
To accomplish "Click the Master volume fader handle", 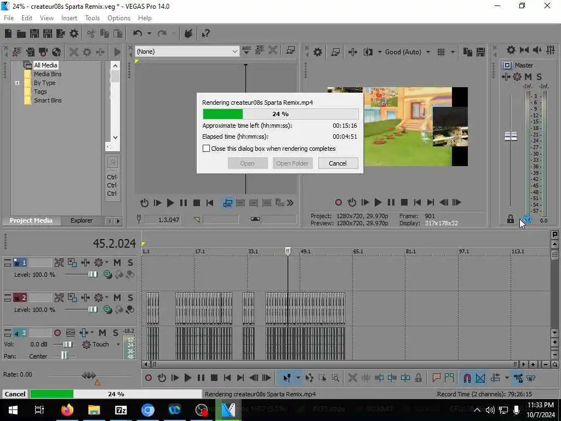I will click(x=511, y=136).
